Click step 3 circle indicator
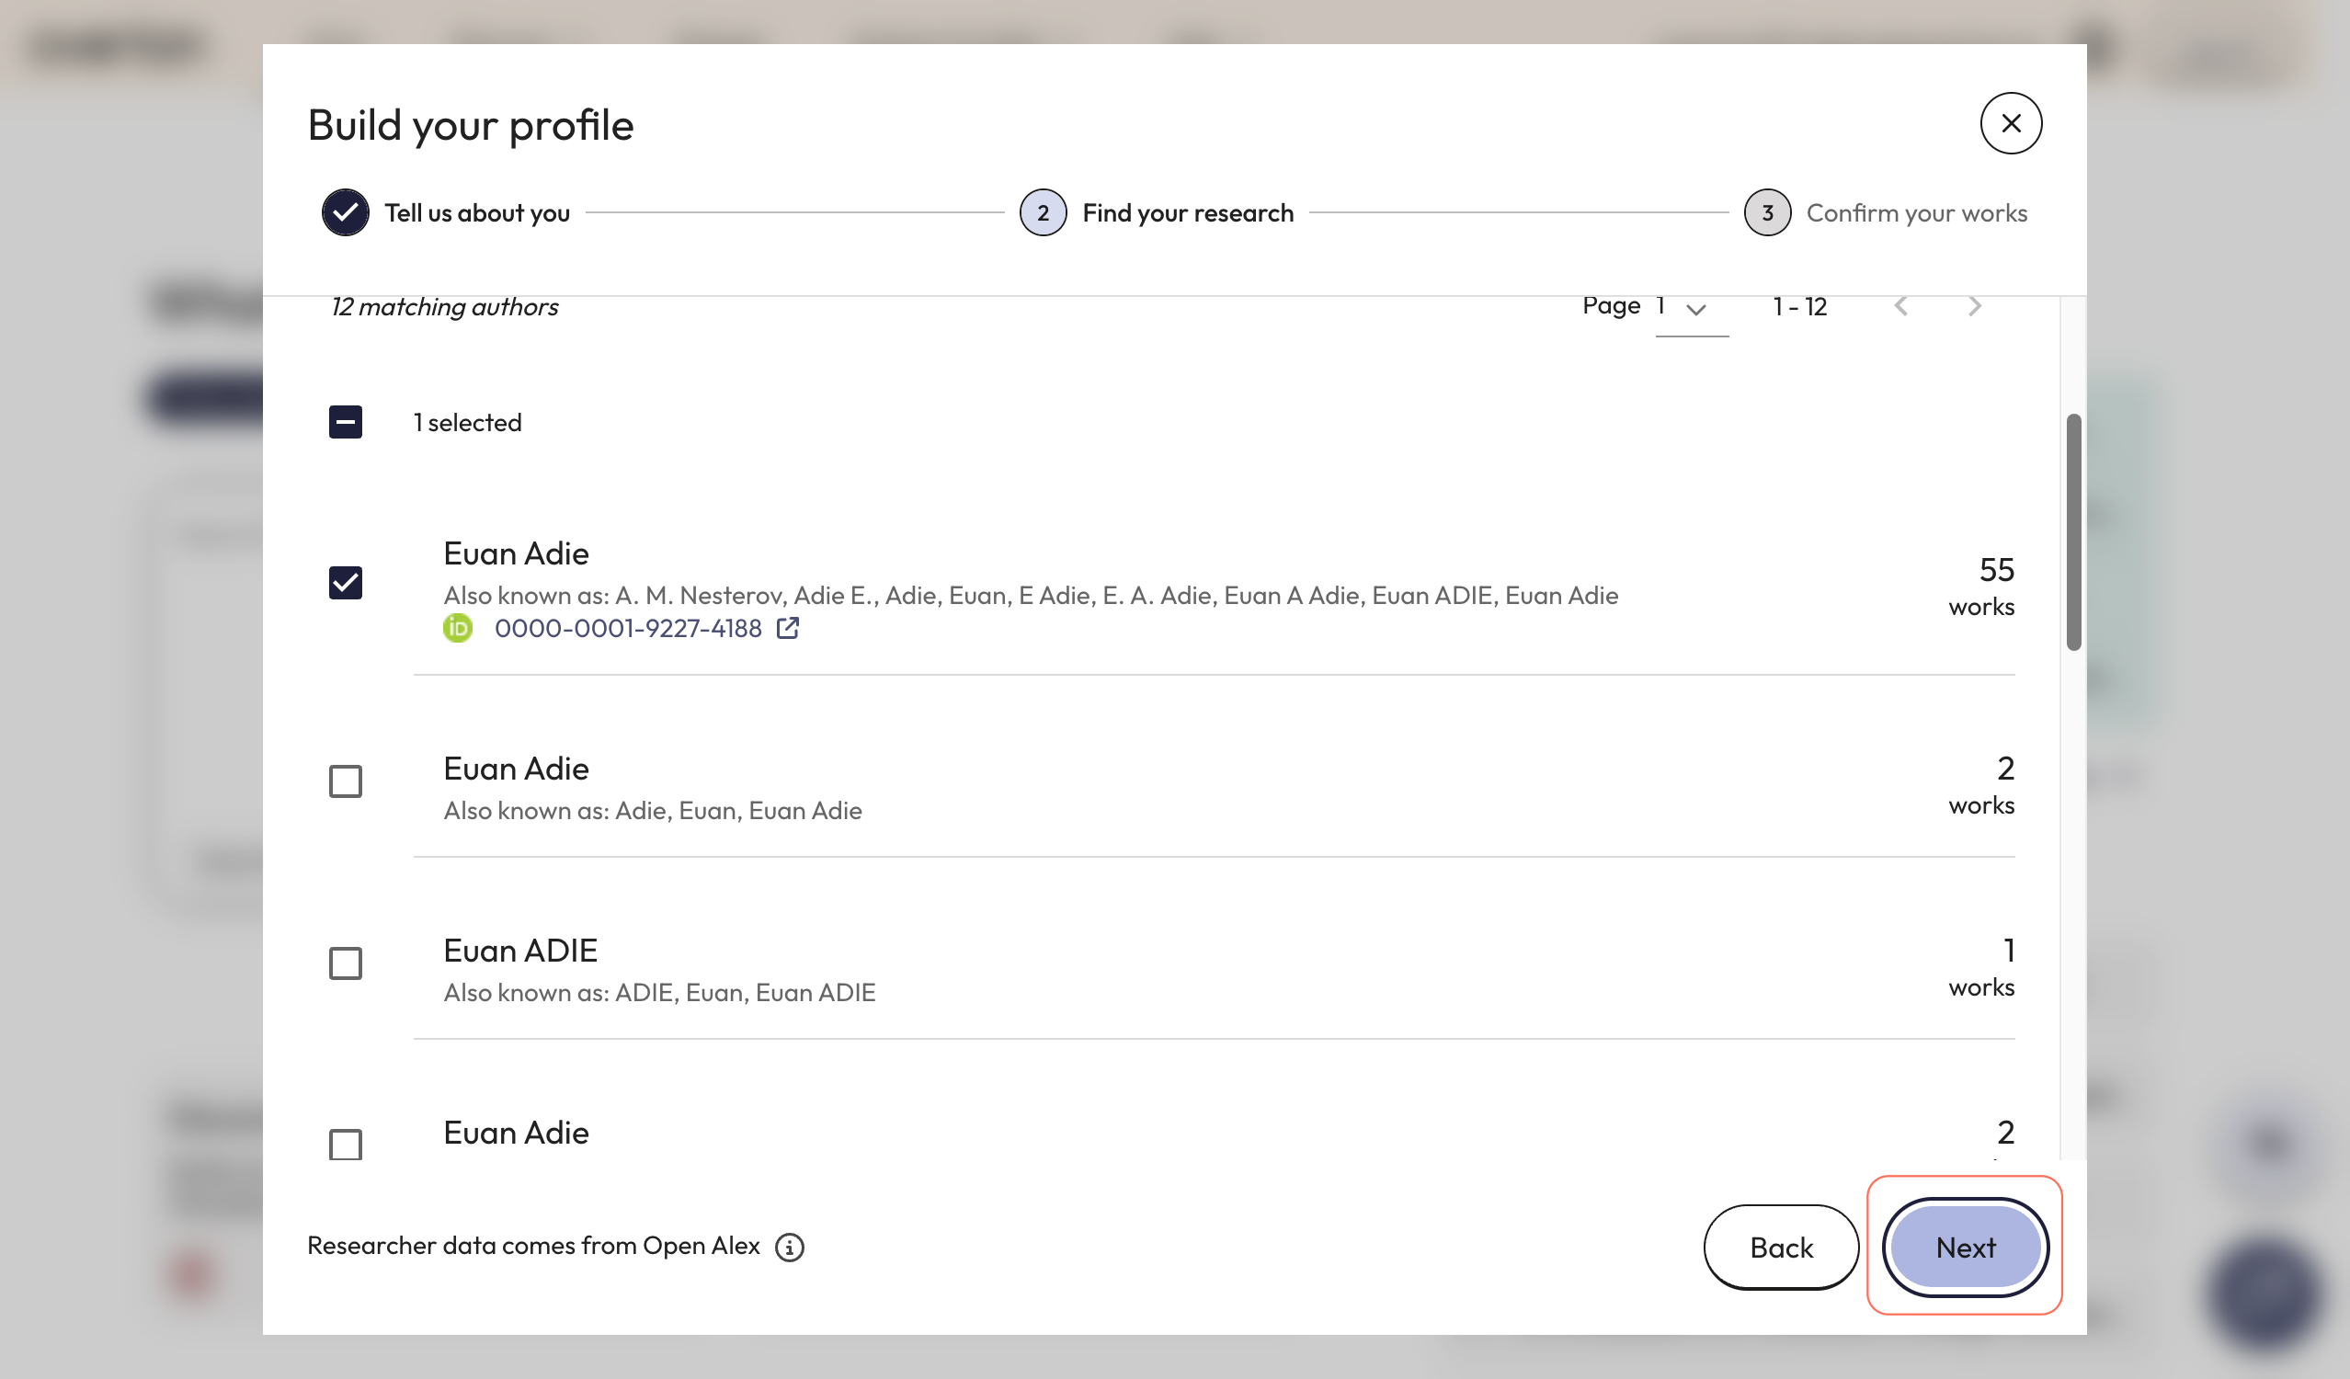Viewport: 2350px width, 1379px height. tap(1766, 212)
